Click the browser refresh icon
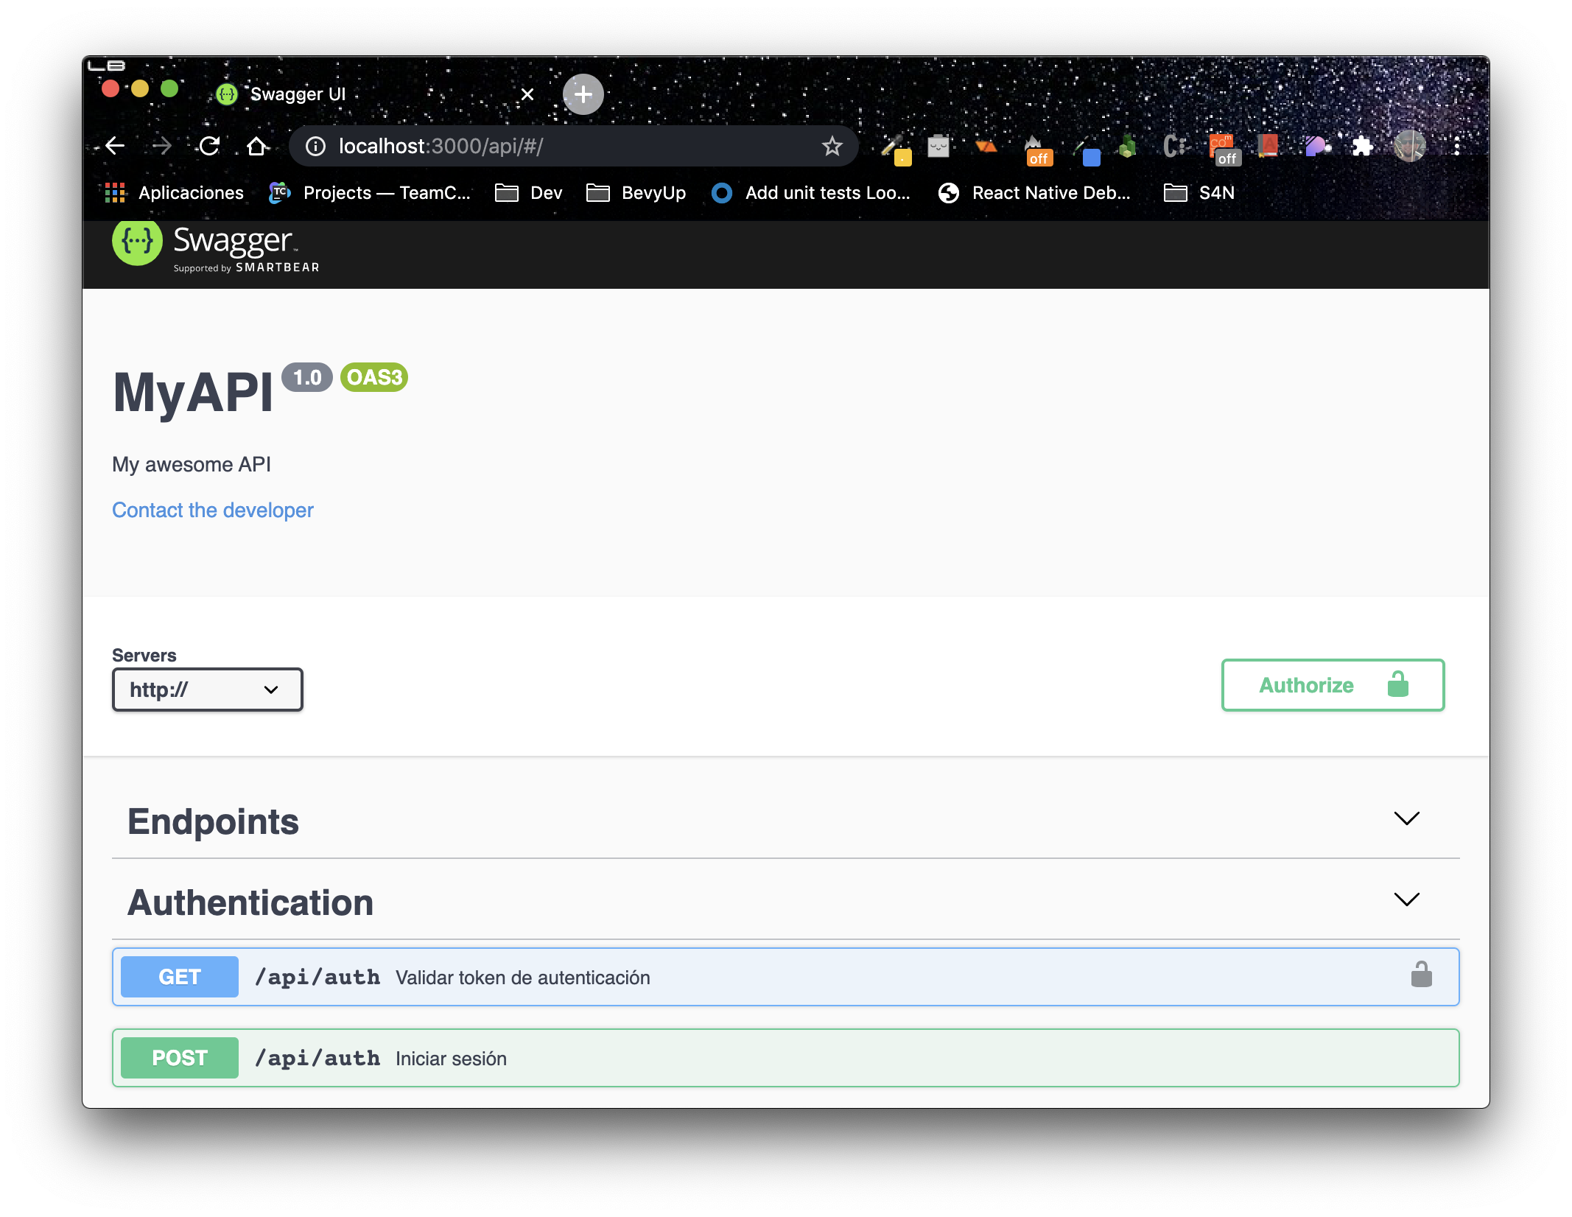This screenshot has width=1572, height=1217. (209, 144)
